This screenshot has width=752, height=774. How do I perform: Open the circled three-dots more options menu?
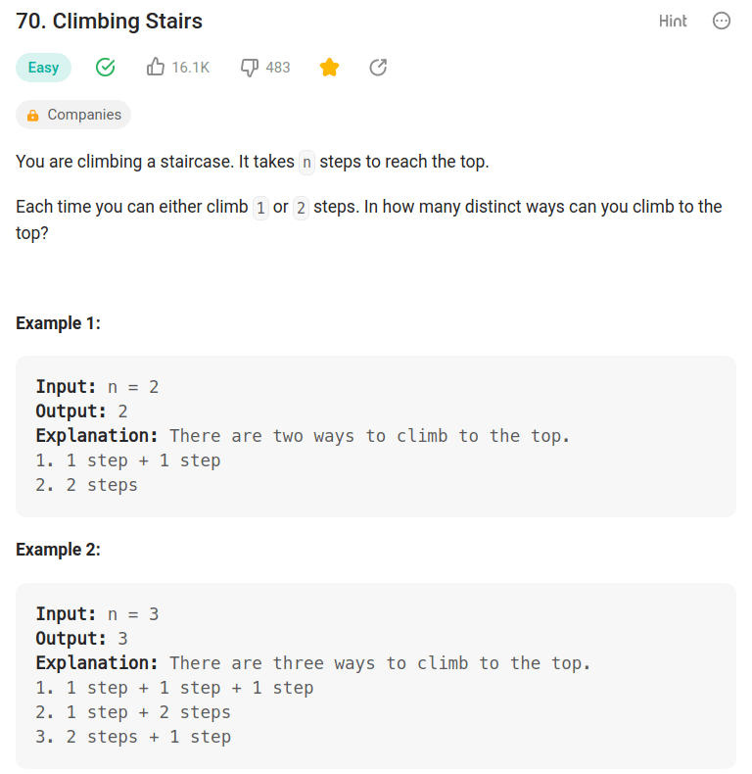click(x=721, y=21)
